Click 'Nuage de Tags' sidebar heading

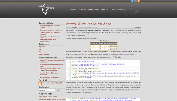click(45, 94)
